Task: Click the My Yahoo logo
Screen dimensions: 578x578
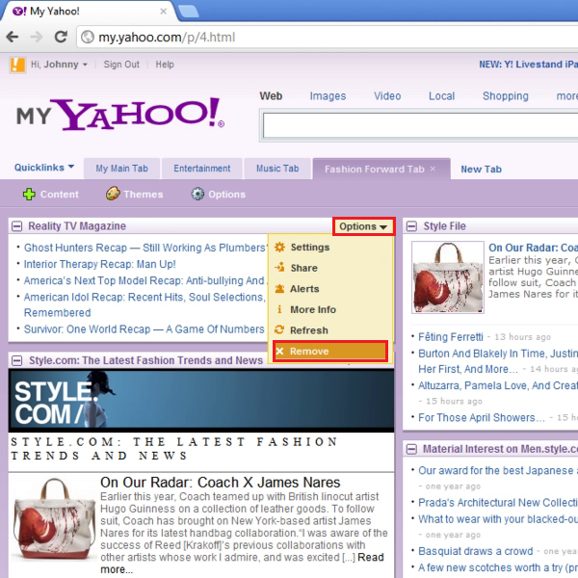Action: click(x=120, y=115)
